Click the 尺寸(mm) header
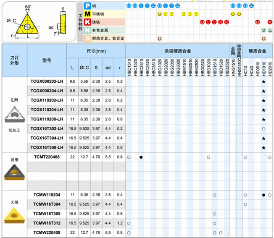The height and width of the screenshot is (238, 274). pyautogui.click(x=96, y=50)
